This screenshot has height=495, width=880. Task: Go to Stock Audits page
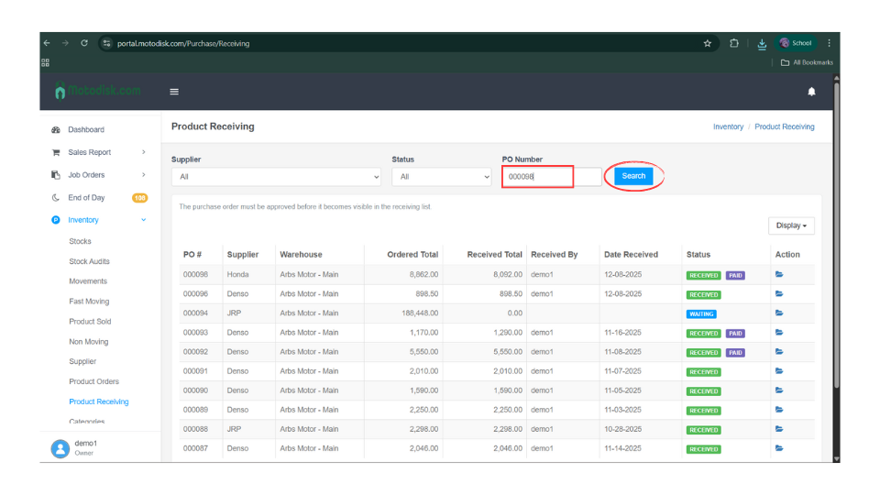coord(89,261)
